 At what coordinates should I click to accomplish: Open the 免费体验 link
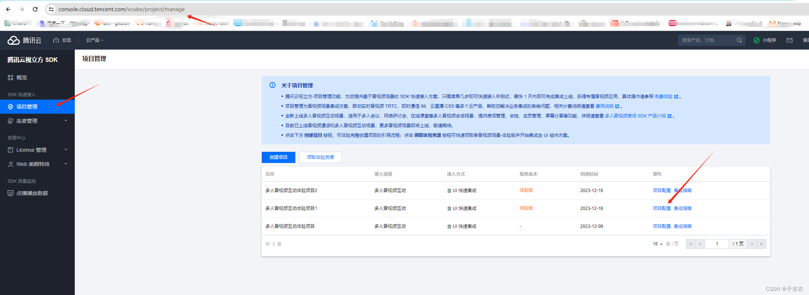666,97
